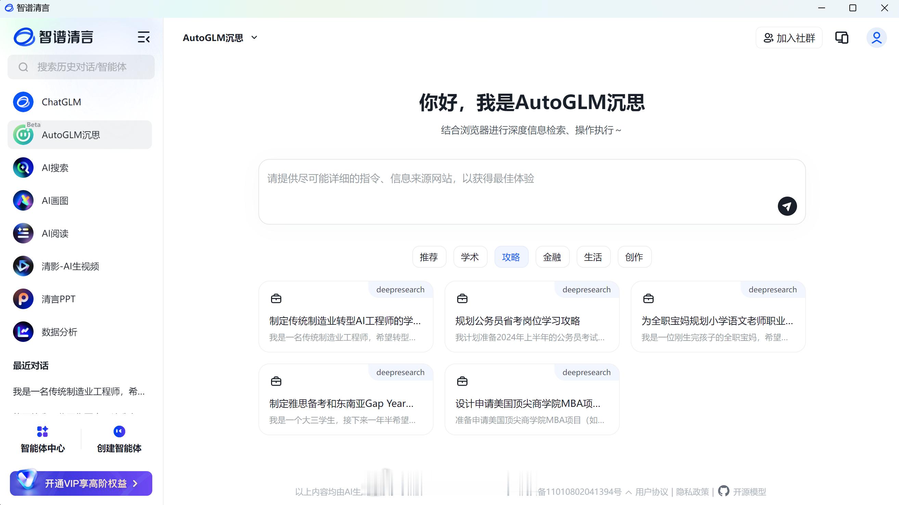
Task: Open the 开源模型 link
Action: coord(749,492)
